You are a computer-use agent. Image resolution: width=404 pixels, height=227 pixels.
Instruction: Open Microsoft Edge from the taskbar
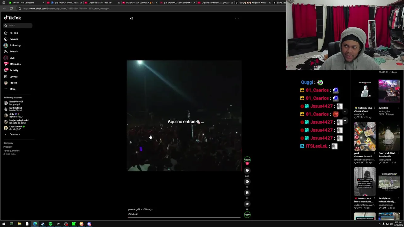35,224
